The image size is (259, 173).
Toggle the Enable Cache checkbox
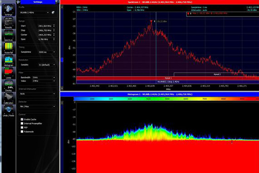point(22,119)
